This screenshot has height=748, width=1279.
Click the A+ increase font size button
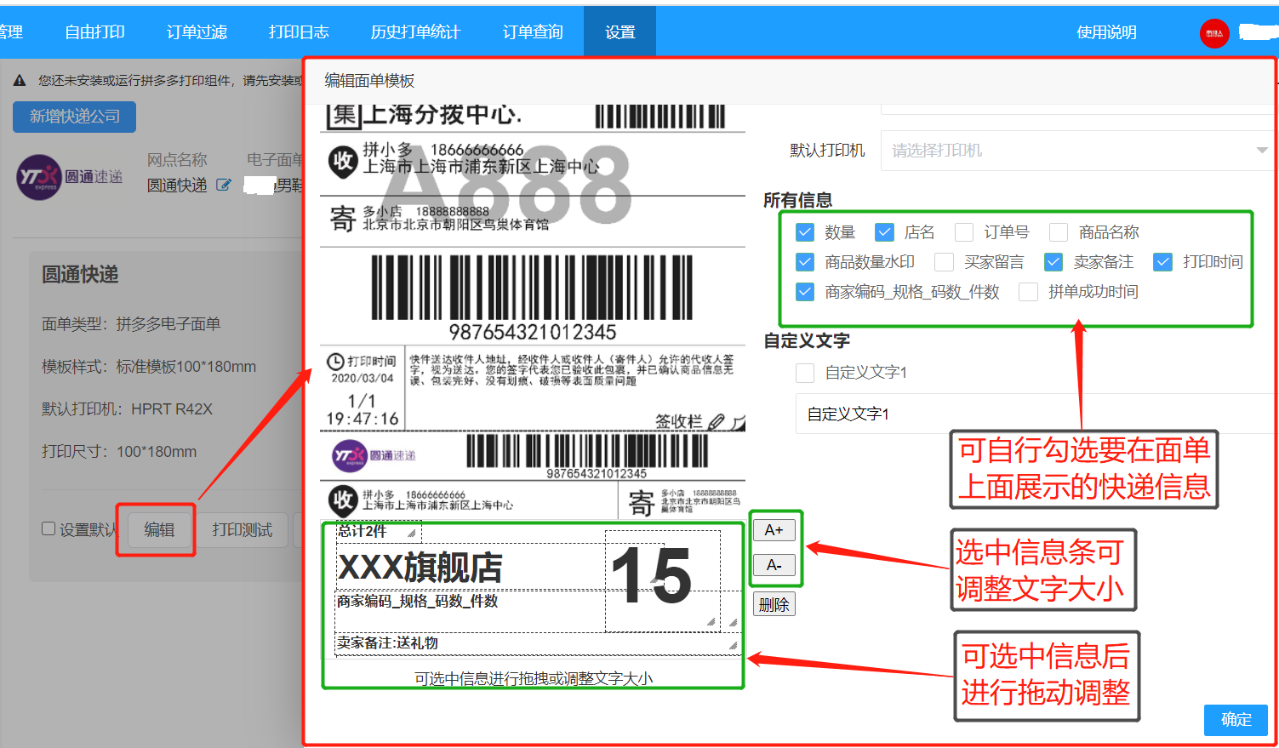[774, 530]
